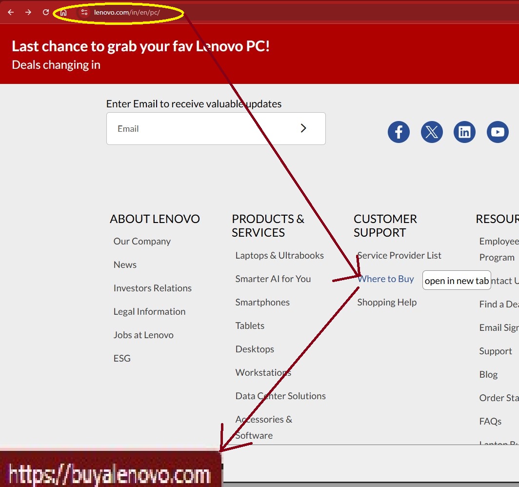Click the address bar URL lenovo.com/in/en/pc/
The width and height of the screenshot is (519, 487).
coord(127,13)
